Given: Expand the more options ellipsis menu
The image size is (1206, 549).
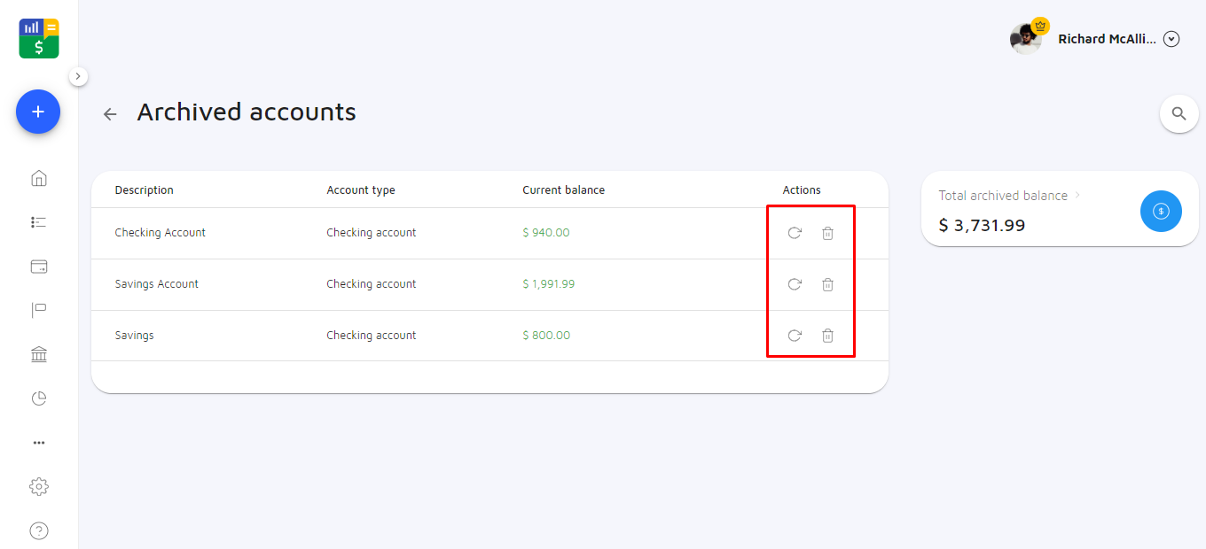Looking at the screenshot, I should point(39,443).
